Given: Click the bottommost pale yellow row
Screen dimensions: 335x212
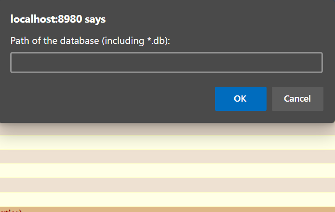Looking at the screenshot, I should [167, 199].
